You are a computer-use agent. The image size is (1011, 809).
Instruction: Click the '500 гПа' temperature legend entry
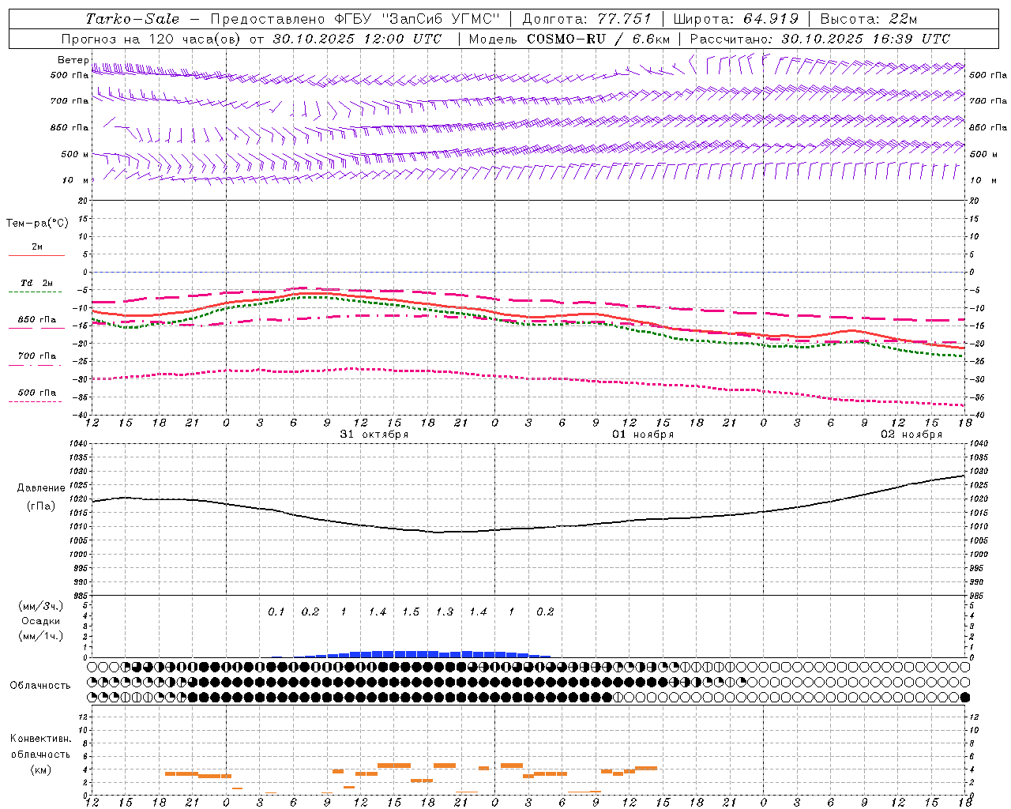coord(37,393)
